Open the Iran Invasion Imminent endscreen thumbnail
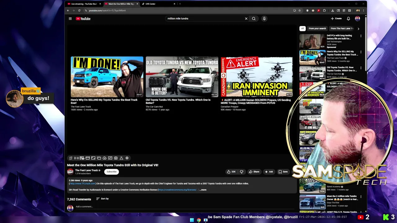Viewport: 397px width, 223px height. (257, 77)
